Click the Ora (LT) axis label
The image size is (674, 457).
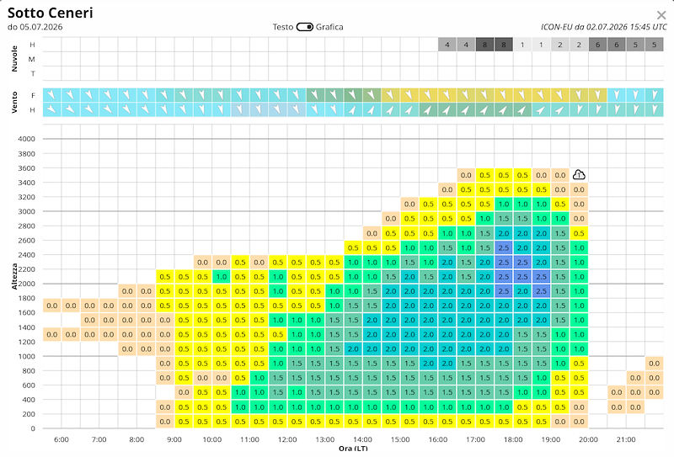353,449
